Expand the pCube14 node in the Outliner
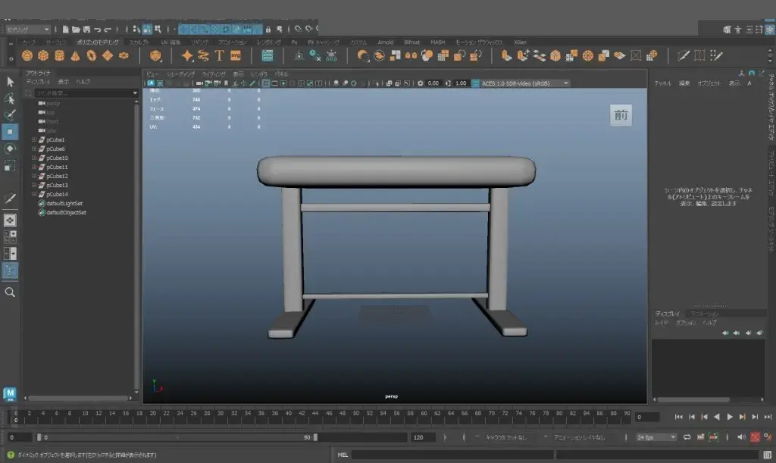Image resolution: width=776 pixels, height=463 pixels. (34, 195)
